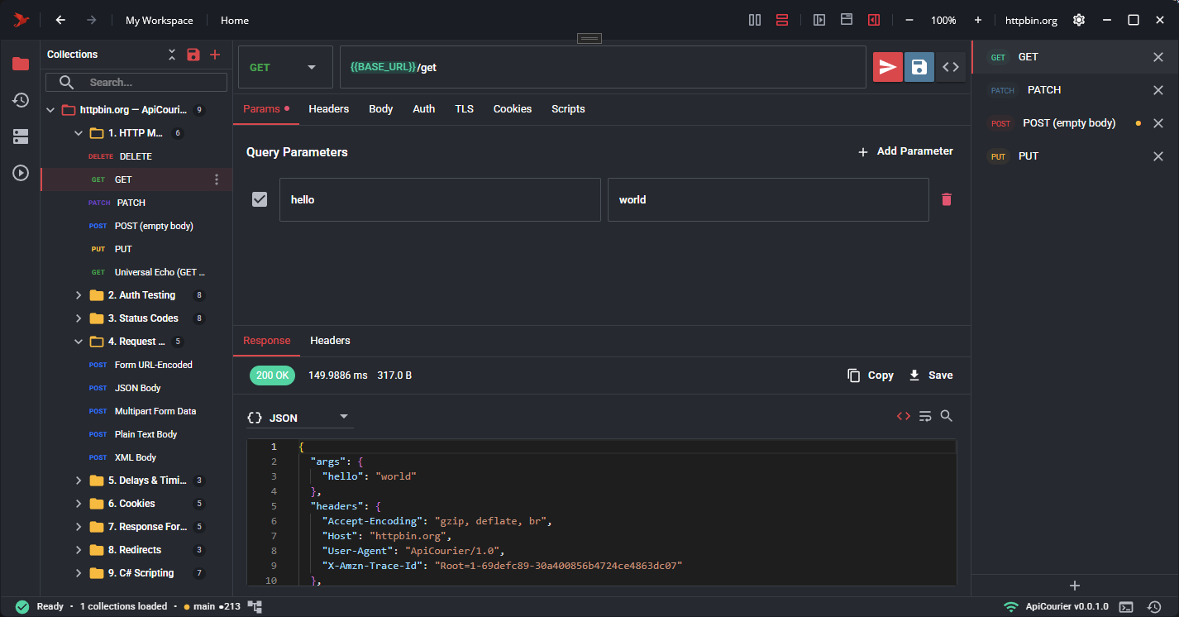Toggle the top panel layout icon
The image size is (1179, 617).
[x=847, y=20]
